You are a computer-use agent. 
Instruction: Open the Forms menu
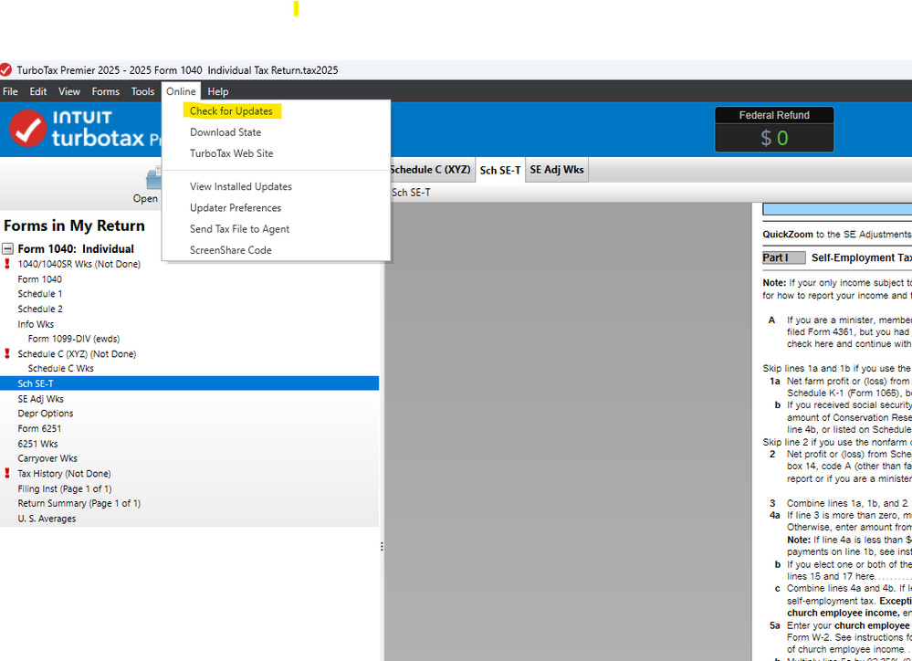pyautogui.click(x=105, y=91)
